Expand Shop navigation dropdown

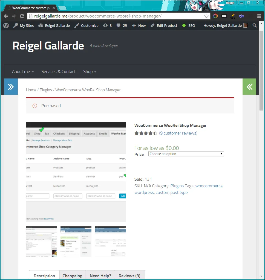pyautogui.click(x=90, y=72)
